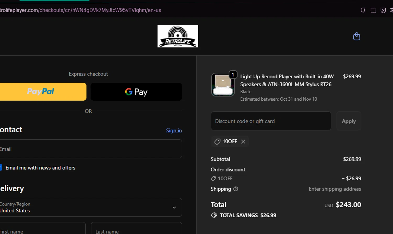Click the order discount amount – $26.99

[351, 178]
